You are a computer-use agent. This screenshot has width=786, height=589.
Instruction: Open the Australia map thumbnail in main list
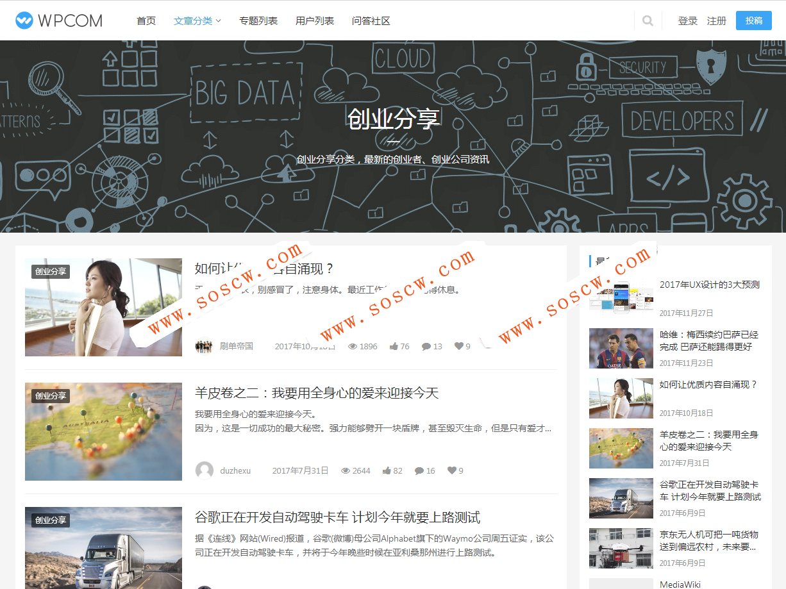pyautogui.click(x=103, y=431)
